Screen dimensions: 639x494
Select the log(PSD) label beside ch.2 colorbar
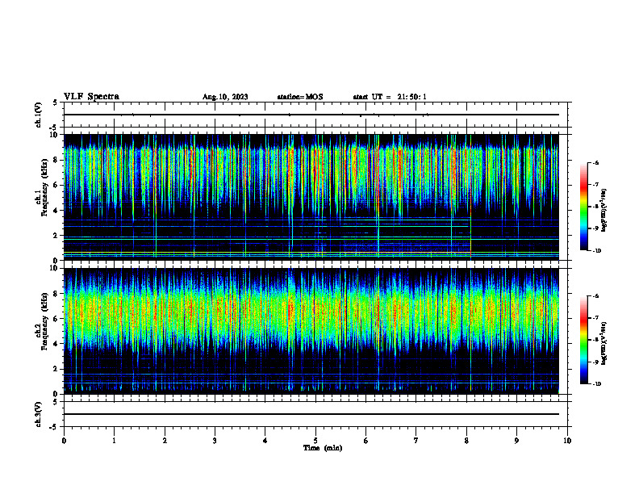(604, 343)
